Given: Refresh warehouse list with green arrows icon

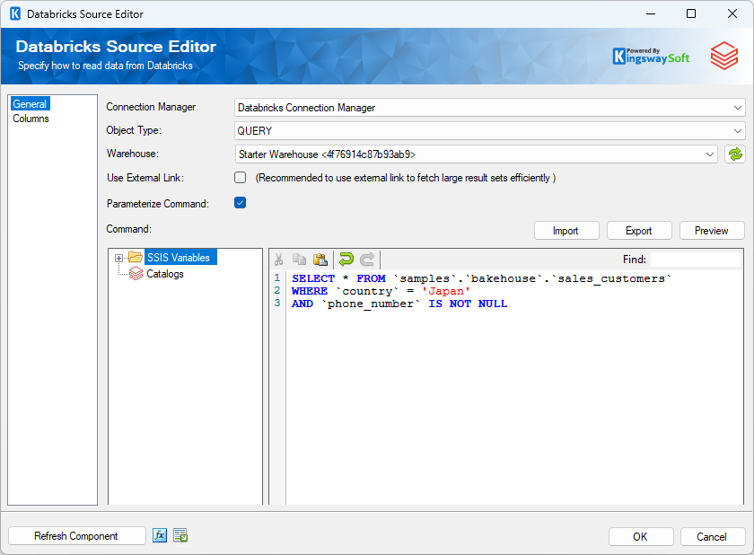Looking at the screenshot, I should click(x=735, y=154).
